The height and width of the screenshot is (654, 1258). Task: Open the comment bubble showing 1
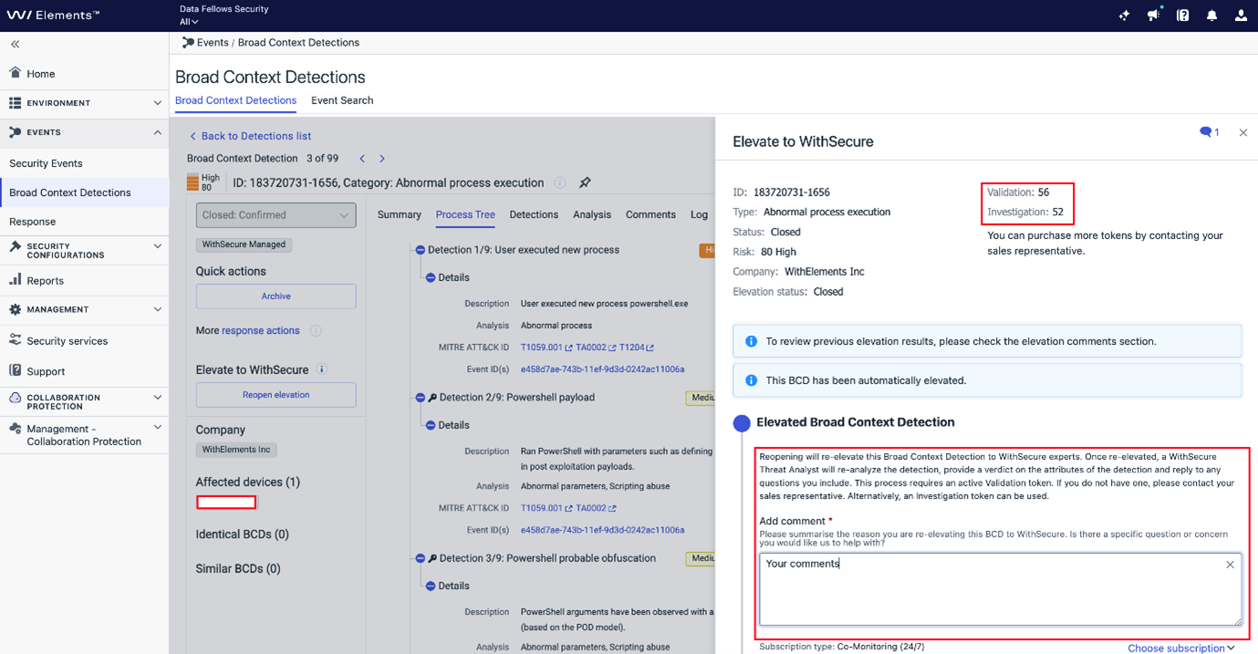pos(1209,132)
